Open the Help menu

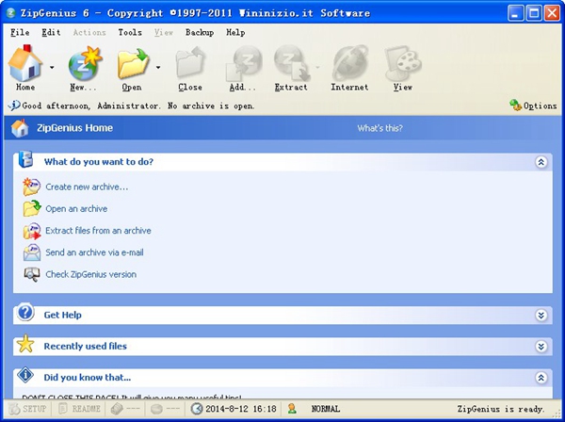(x=235, y=32)
